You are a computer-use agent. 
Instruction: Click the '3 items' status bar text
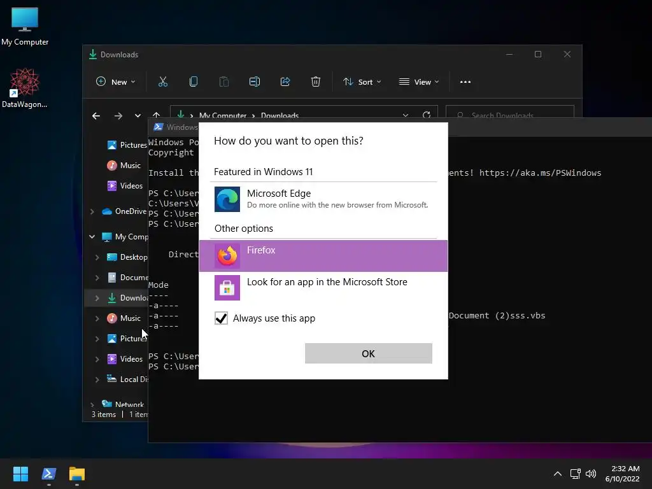point(104,414)
